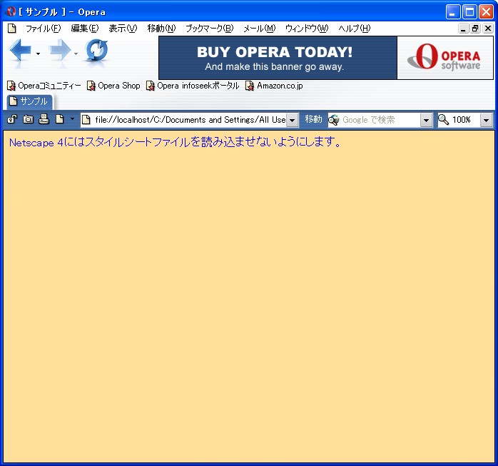Select the サンプル page tab
This screenshot has height=466, width=498.
29,101
